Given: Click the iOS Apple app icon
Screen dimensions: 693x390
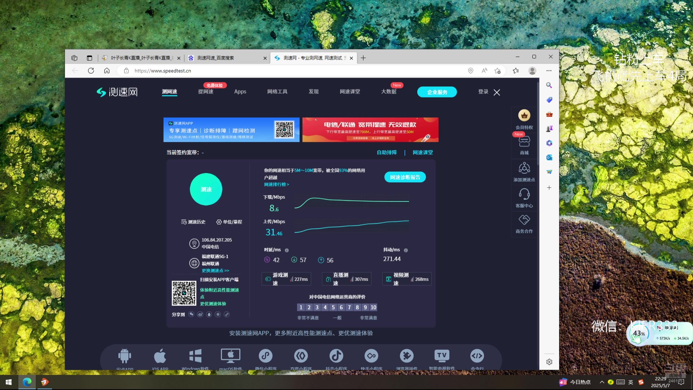Looking at the screenshot, I should coord(160,356).
